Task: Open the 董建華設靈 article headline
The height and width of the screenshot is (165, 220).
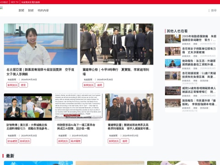Action: point(129,126)
